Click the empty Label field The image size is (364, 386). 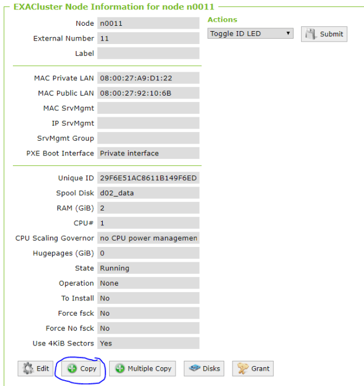(x=149, y=53)
